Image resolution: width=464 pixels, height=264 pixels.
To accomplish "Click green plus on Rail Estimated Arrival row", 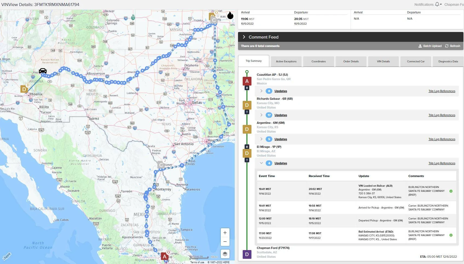I will tap(451, 235).
